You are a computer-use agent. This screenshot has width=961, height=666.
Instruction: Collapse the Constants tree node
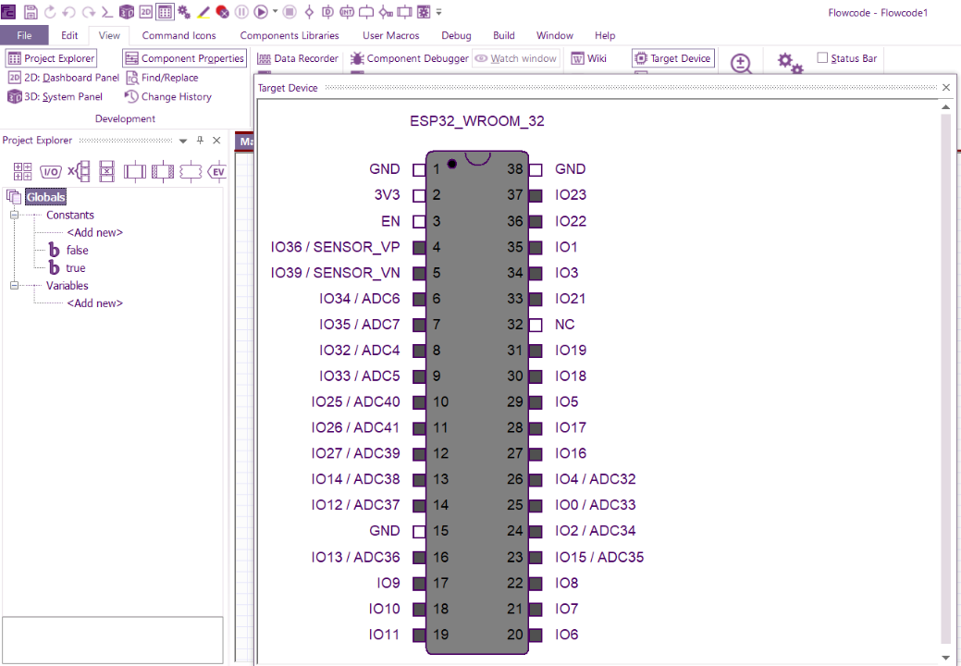pos(15,215)
